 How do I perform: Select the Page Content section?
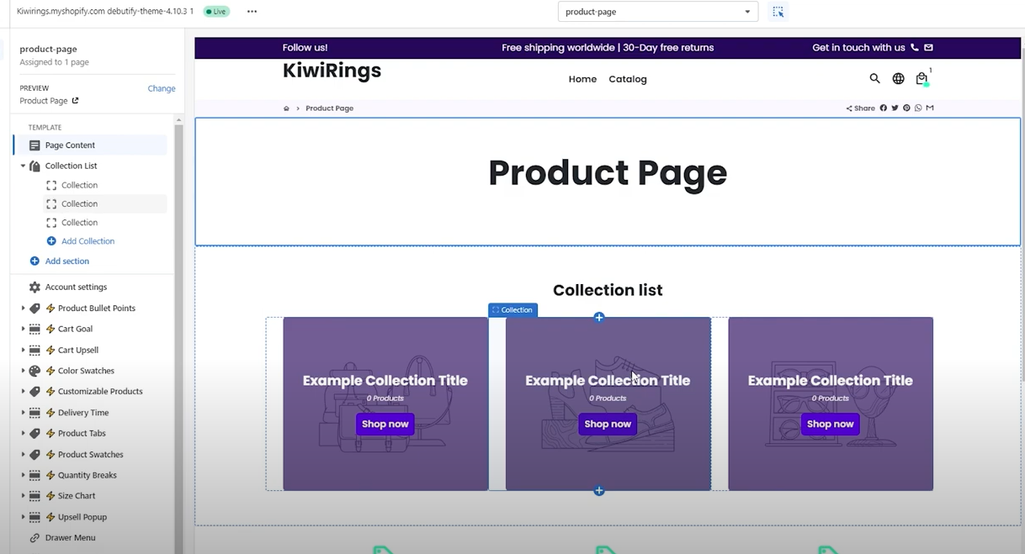(x=90, y=145)
